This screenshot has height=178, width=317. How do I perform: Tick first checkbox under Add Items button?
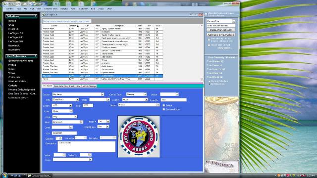click(209, 40)
